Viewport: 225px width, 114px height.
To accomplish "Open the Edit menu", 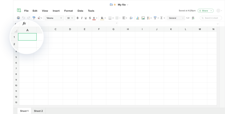I will tap(35, 11).
